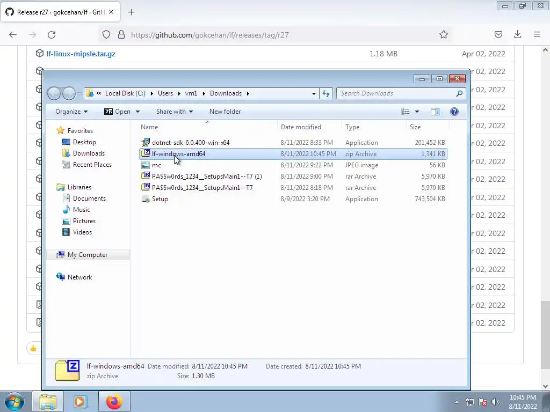Click vm1 in breadcrumb path
This screenshot has height=412, width=550.
191,93
